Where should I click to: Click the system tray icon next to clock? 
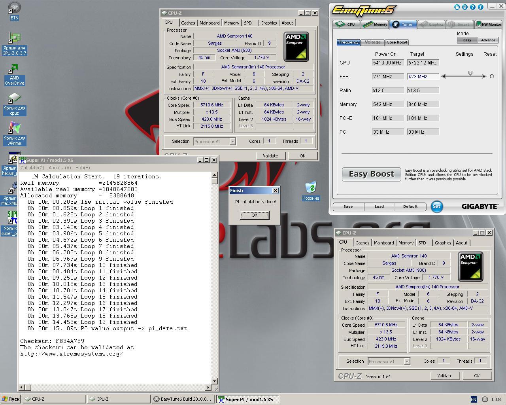[485, 399]
